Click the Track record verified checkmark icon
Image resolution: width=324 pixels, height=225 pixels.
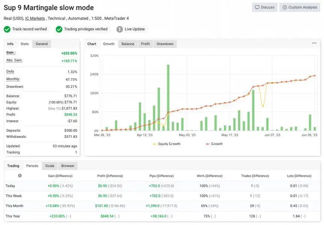(x=7, y=29)
